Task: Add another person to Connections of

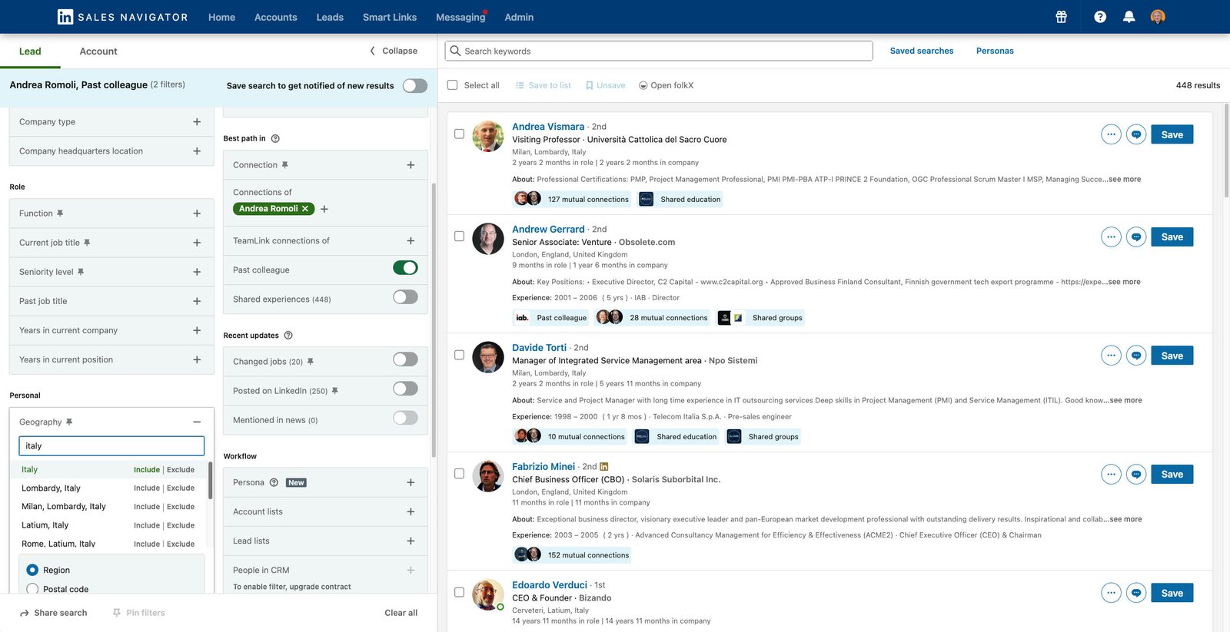Action: coord(324,209)
